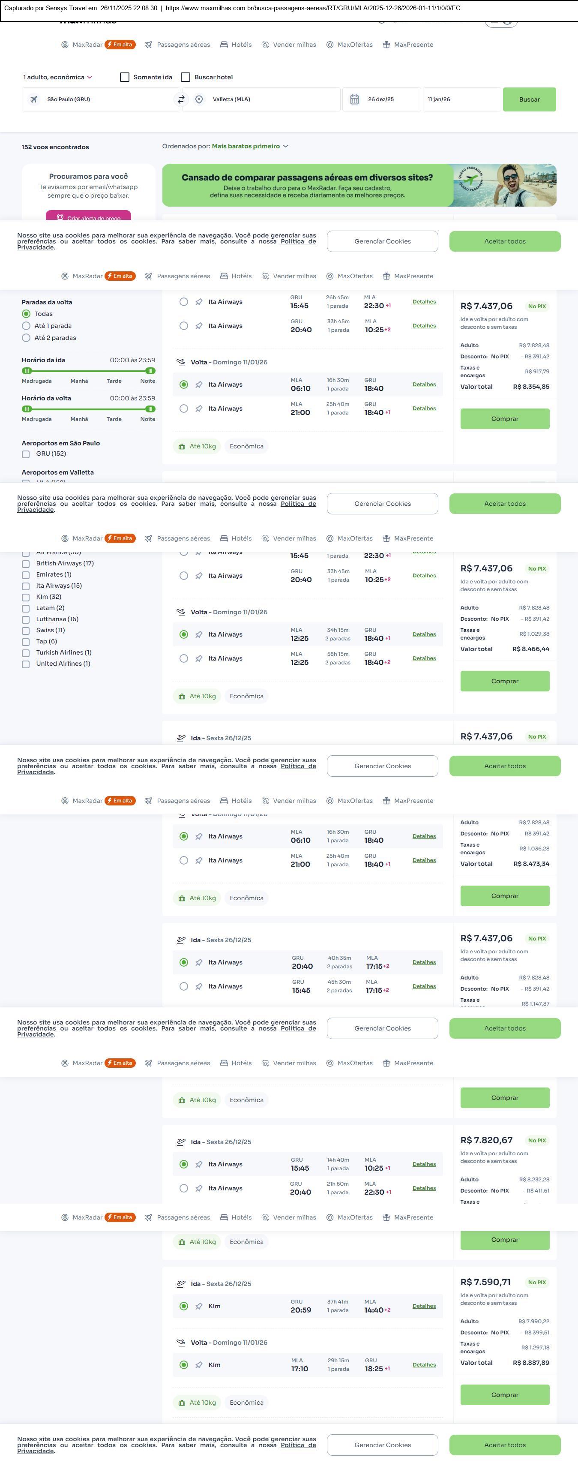Click the return date field '11 jan/26'
The width and height of the screenshot is (578, 1466).
click(x=461, y=99)
